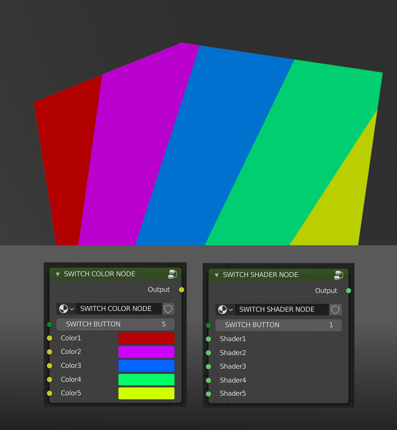
Task: Open the yellow-green Color5 swatch
Action: pos(146,393)
